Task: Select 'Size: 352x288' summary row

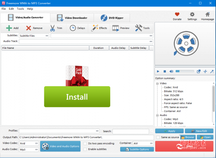Action: (171, 96)
